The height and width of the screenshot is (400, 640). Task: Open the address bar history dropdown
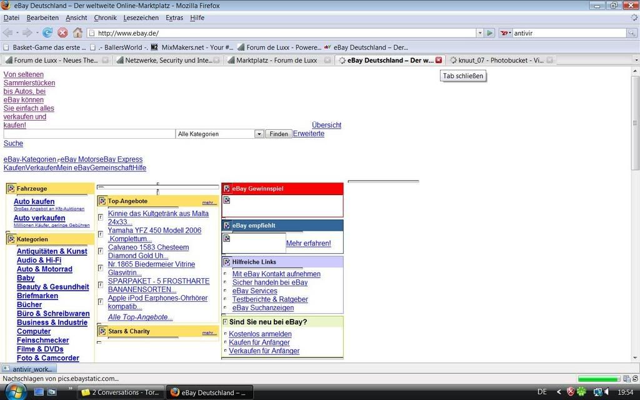pos(480,33)
